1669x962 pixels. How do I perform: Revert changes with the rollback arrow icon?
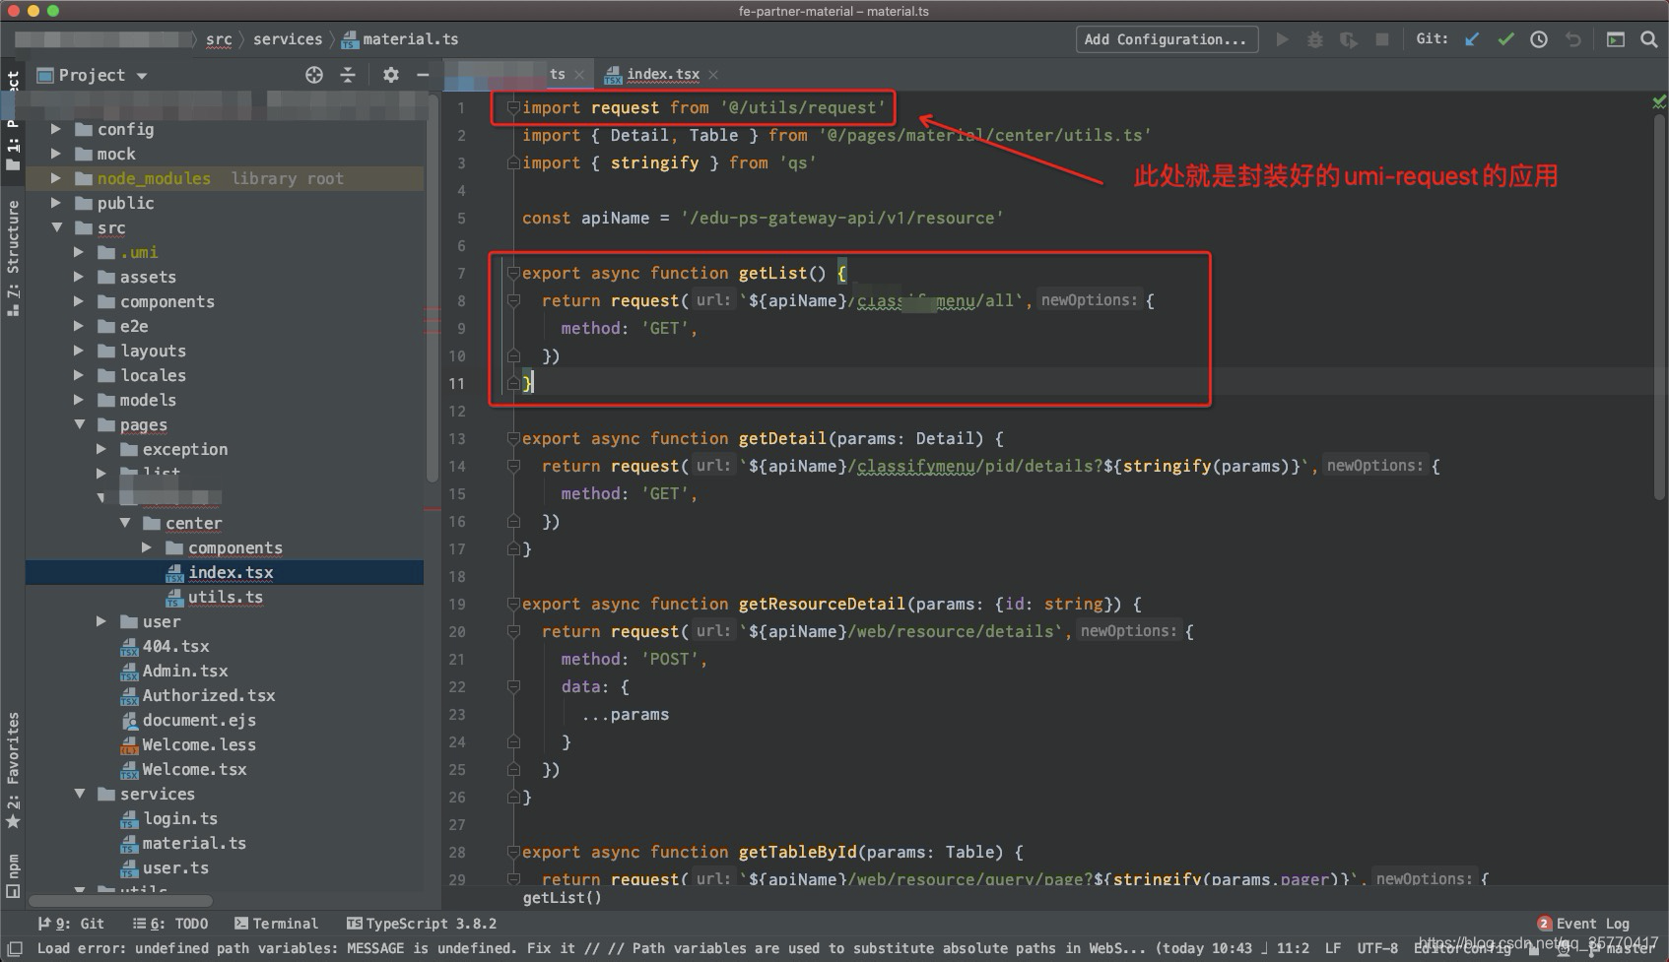click(1571, 39)
